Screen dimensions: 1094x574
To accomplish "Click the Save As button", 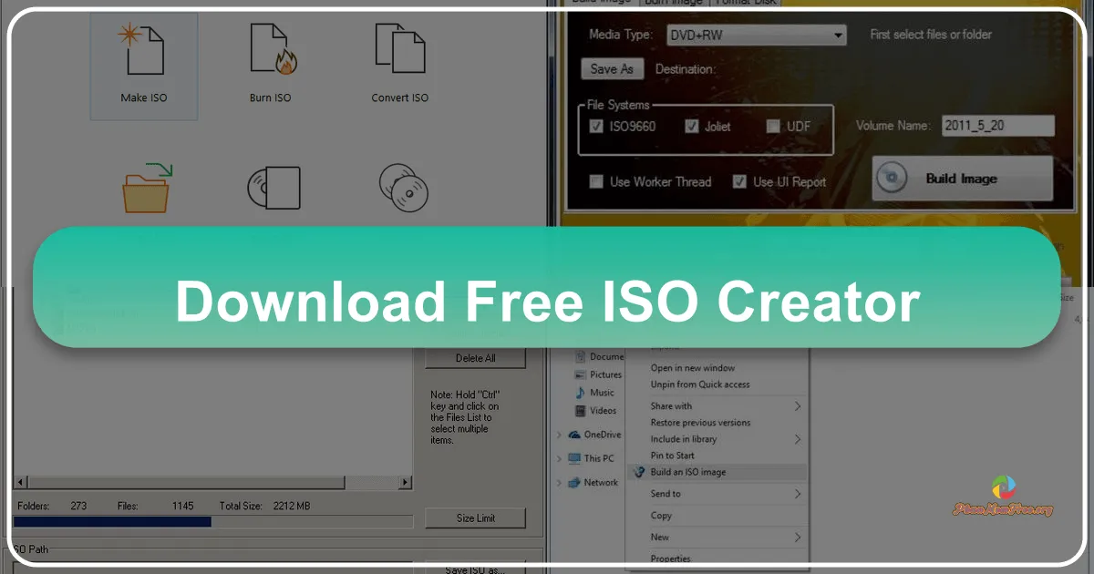I will click(x=611, y=68).
